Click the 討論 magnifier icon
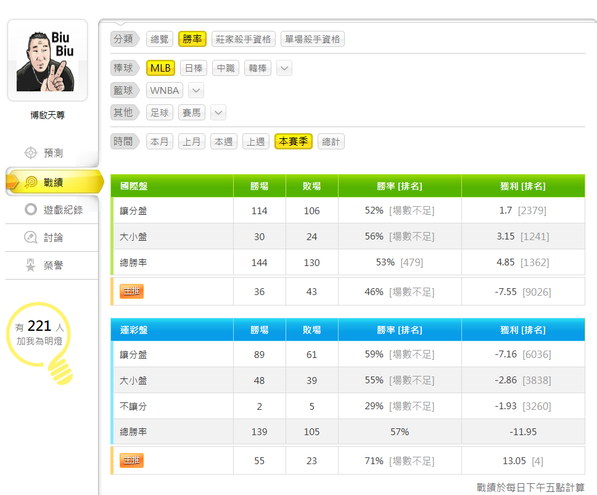 pyautogui.click(x=31, y=238)
